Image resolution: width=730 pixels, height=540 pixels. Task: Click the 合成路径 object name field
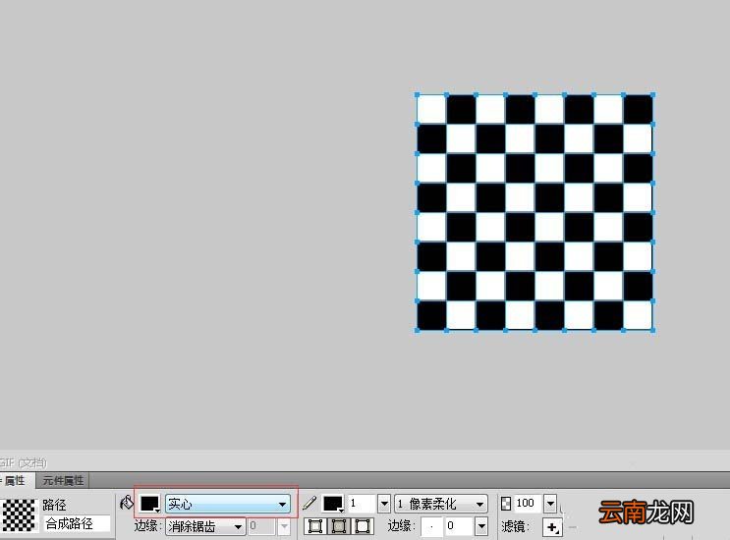77,523
